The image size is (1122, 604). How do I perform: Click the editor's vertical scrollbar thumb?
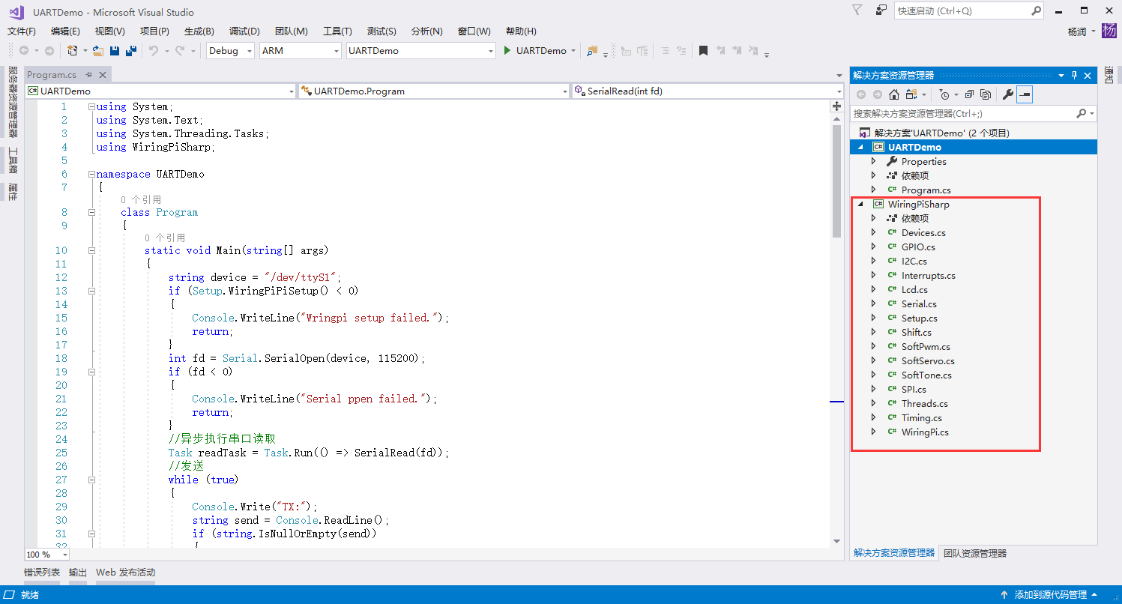point(836,180)
